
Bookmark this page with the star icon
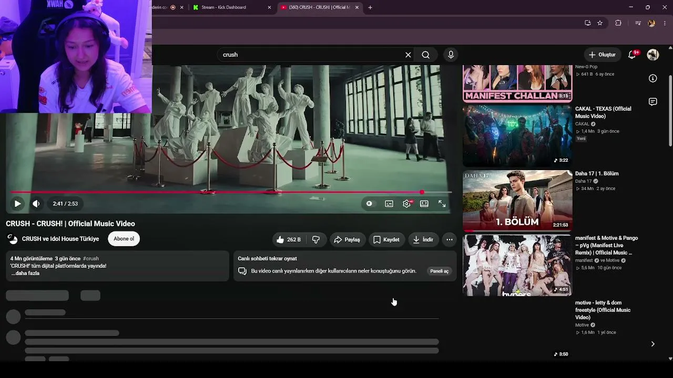click(x=600, y=23)
